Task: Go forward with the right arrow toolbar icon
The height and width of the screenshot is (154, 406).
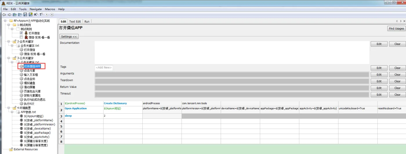Action: pos(9,15)
